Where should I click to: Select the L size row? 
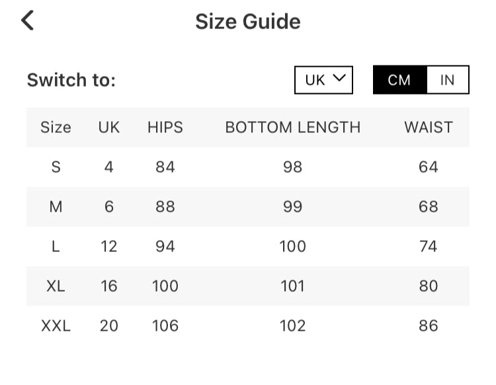click(56, 246)
